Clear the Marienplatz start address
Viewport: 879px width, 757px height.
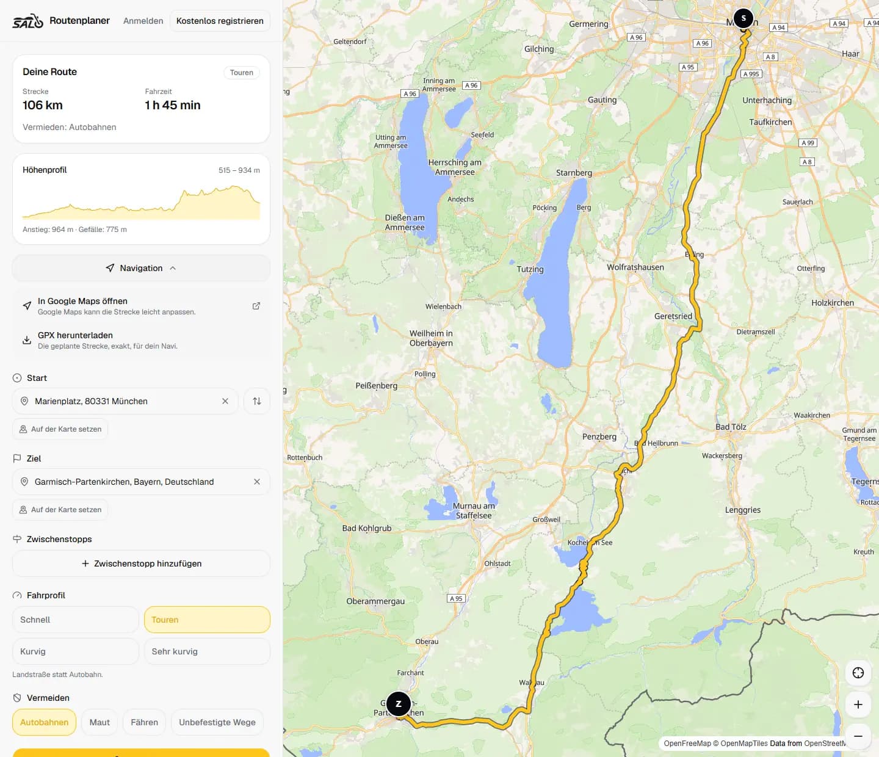[x=225, y=401]
